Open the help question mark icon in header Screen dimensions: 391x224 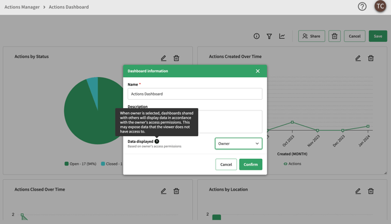pyautogui.click(x=362, y=7)
